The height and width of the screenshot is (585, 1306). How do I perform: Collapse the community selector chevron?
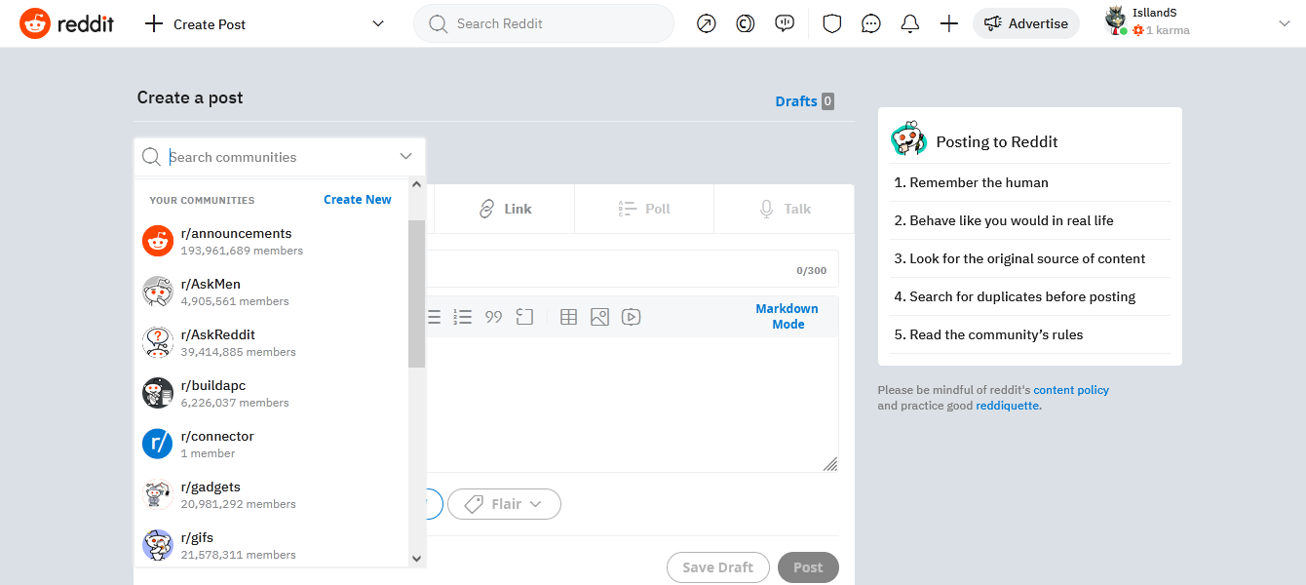[x=405, y=157]
